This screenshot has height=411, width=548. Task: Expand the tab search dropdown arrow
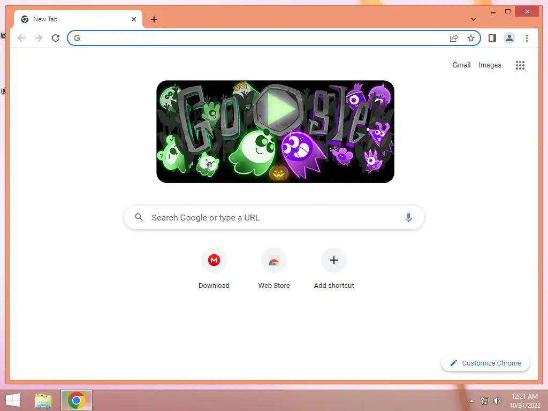tap(474, 19)
